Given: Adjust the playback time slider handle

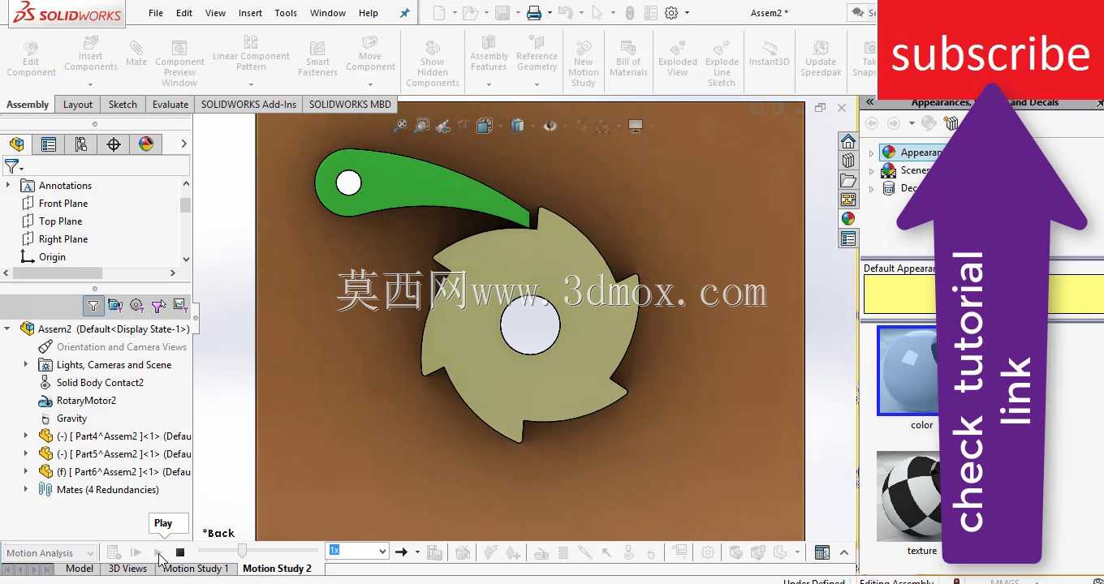Looking at the screenshot, I should click(x=242, y=552).
